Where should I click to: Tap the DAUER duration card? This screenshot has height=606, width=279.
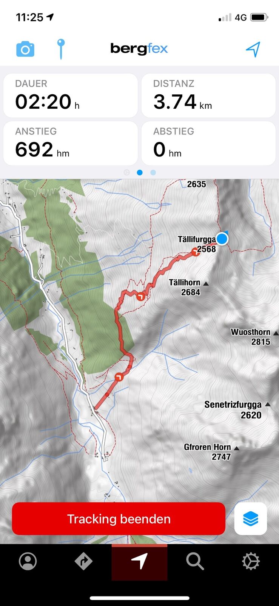click(x=71, y=95)
